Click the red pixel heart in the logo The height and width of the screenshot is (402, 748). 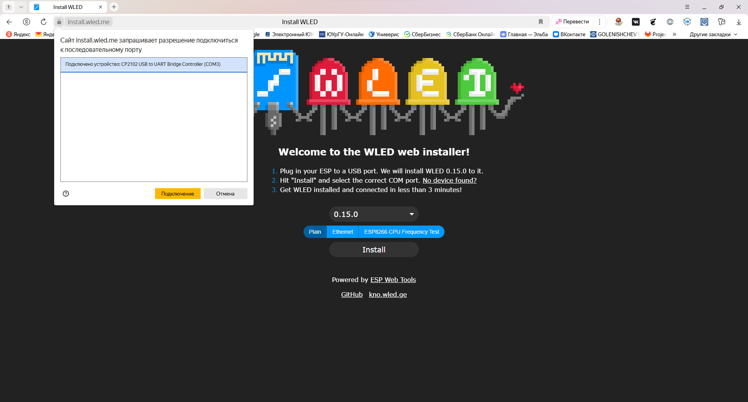pyautogui.click(x=517, y=88)
